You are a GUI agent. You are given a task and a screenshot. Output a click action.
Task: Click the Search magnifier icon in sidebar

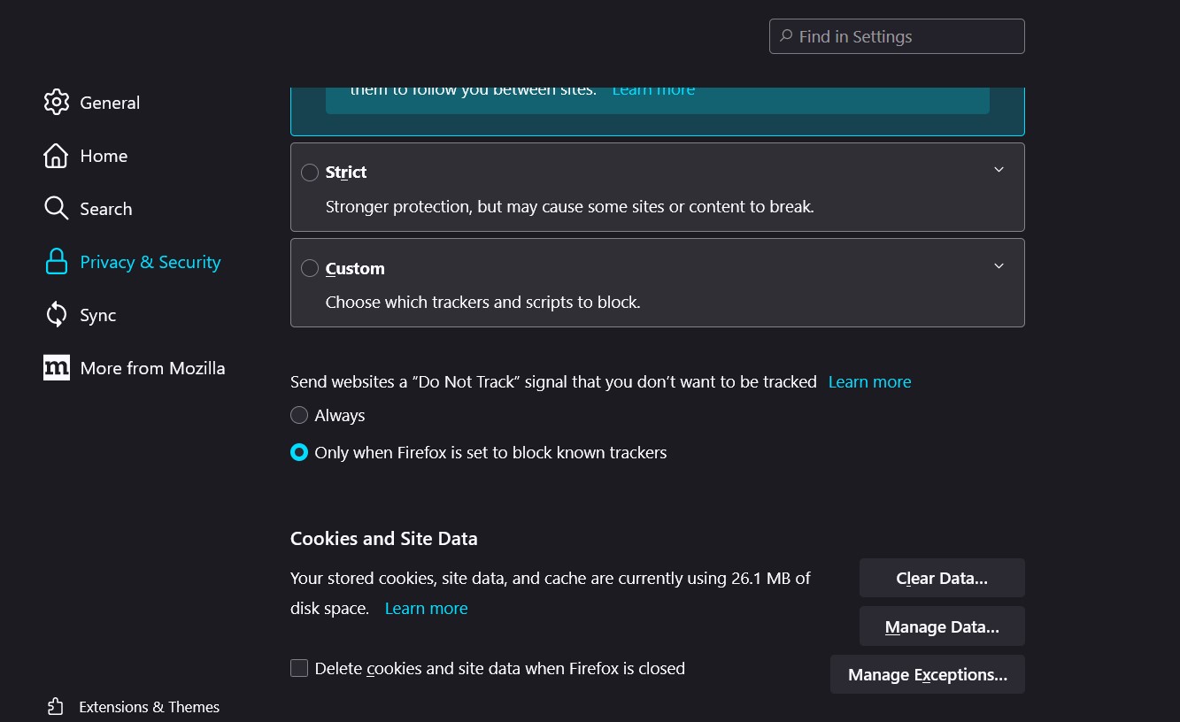click(x=56, y=209)
